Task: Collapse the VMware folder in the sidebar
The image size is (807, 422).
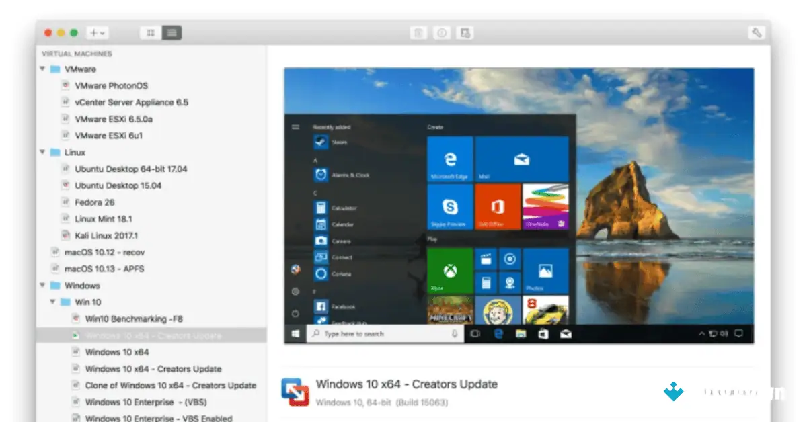Action: tap(42, 69)
